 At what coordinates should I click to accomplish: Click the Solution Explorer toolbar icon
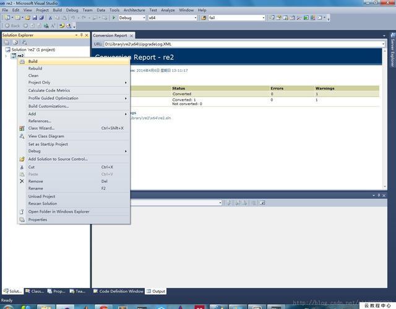tap(272, 18)
